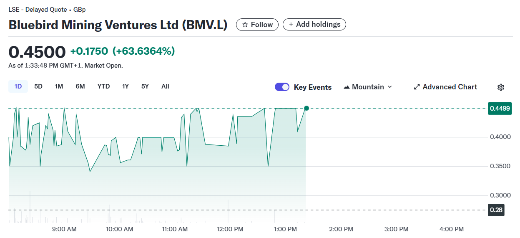This screenshot has height=238, width=520.
Task: Select the All time range
Action: [x=165, y=86]
